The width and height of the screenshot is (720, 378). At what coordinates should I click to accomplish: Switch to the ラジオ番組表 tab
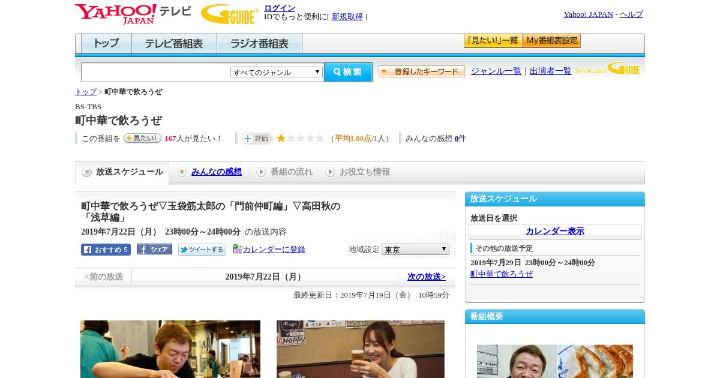click(259, 44)
